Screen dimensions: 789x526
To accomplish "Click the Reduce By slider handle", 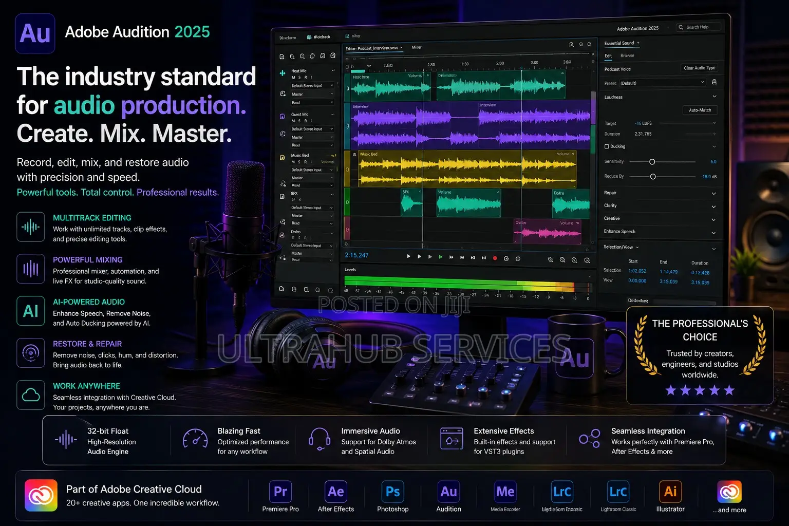I will (653, 177).
